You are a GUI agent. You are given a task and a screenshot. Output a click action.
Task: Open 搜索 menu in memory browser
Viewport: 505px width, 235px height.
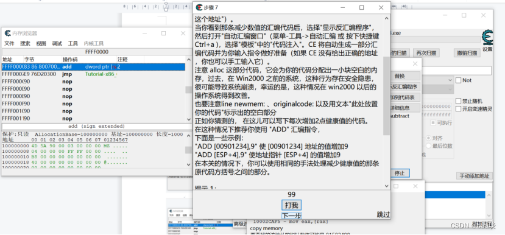coord(25,43)
